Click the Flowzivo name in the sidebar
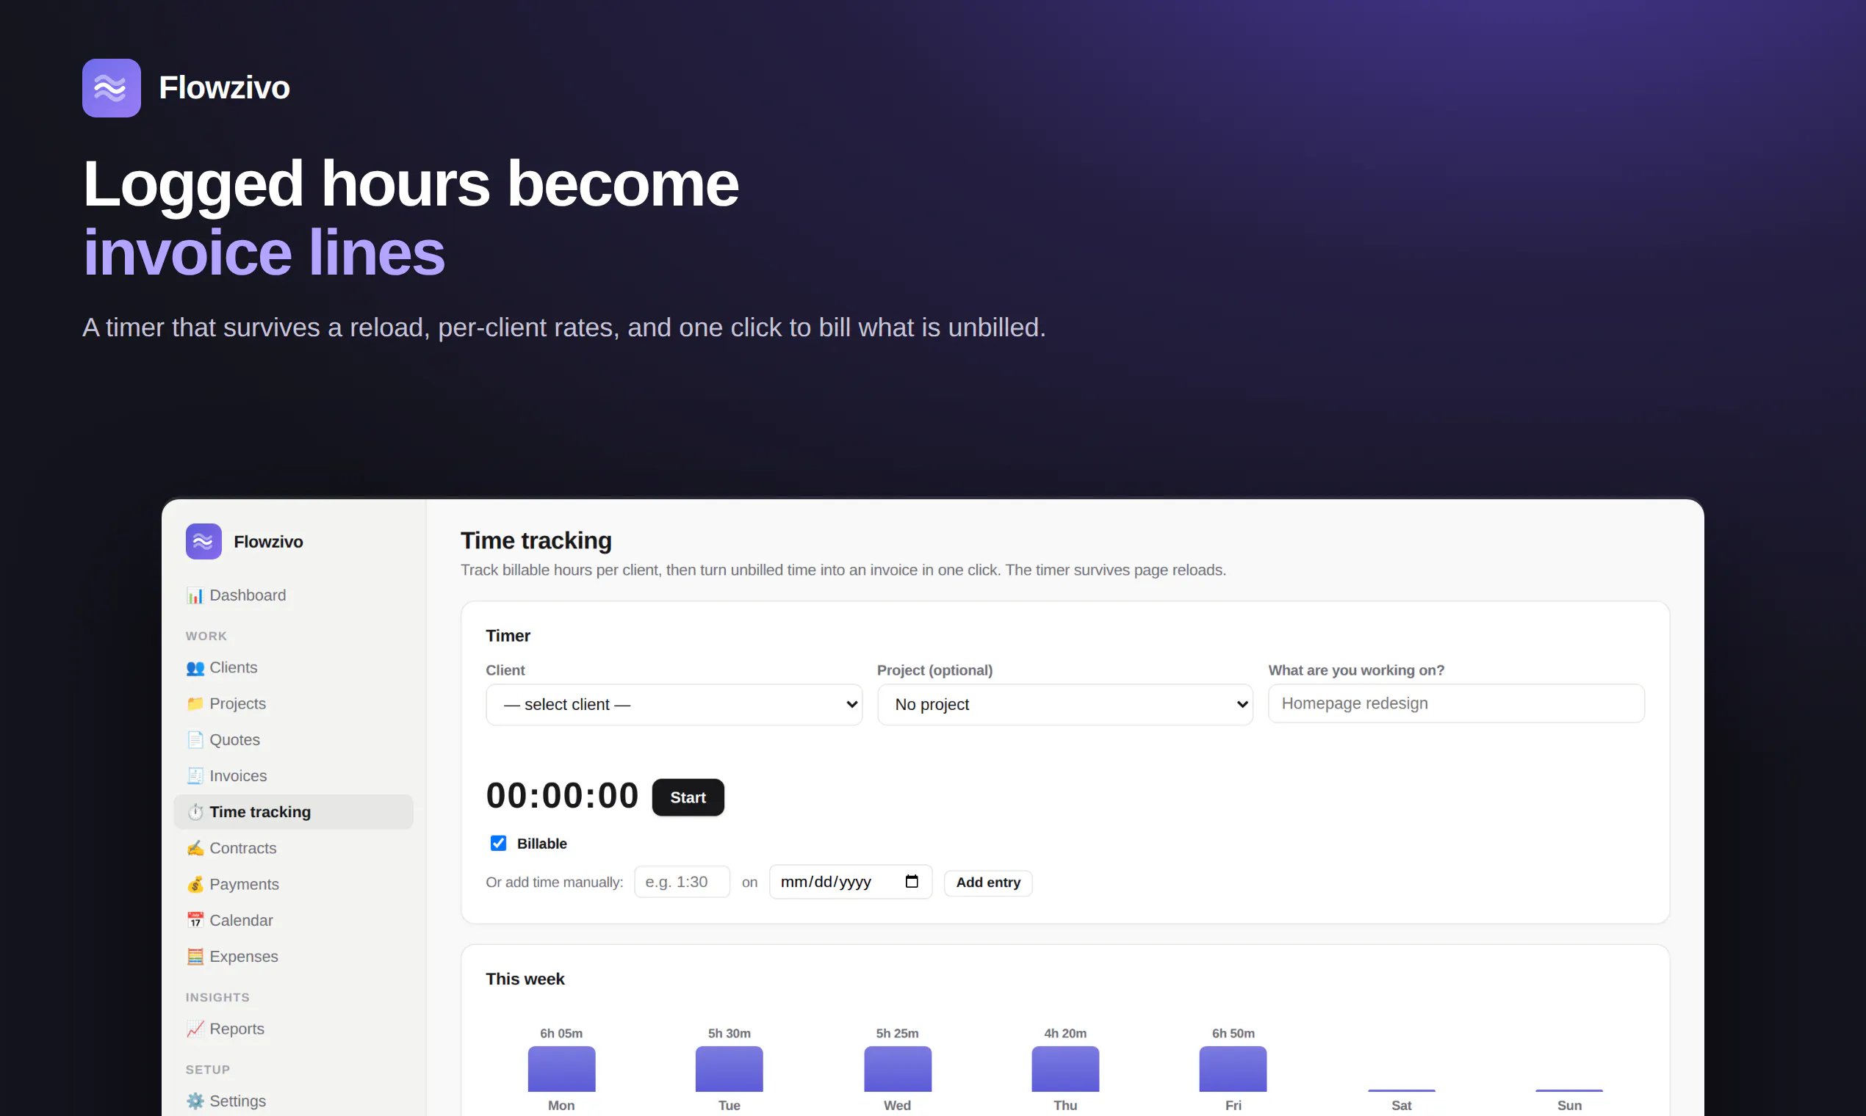This screenshot has height=1116, width=1866. pyautogui.click(x=269, y=541)
